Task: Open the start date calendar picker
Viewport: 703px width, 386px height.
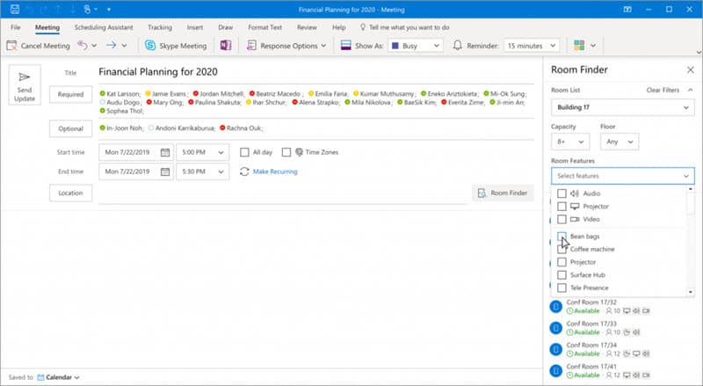Action: click(x=165, y=152)
